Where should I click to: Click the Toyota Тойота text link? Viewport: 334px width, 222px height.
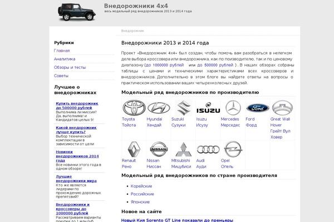pos(129,122)
